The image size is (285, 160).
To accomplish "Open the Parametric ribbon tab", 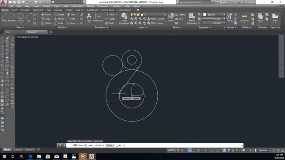I will click(37, 10).
